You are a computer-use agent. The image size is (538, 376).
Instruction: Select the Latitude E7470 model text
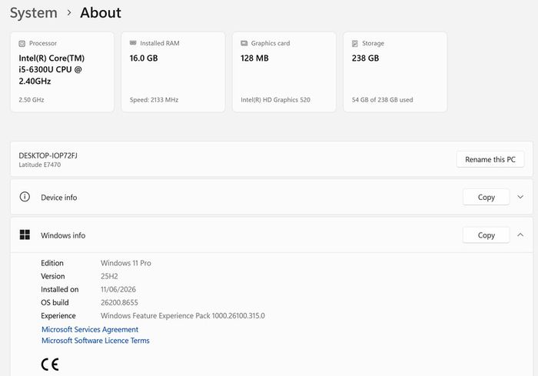coord(40,165)
